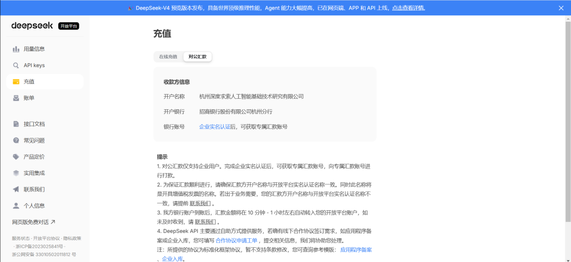Viewport: 571px width, 262px height.
Task: Open 账单 in the sidebar
Action: point(45,98)
